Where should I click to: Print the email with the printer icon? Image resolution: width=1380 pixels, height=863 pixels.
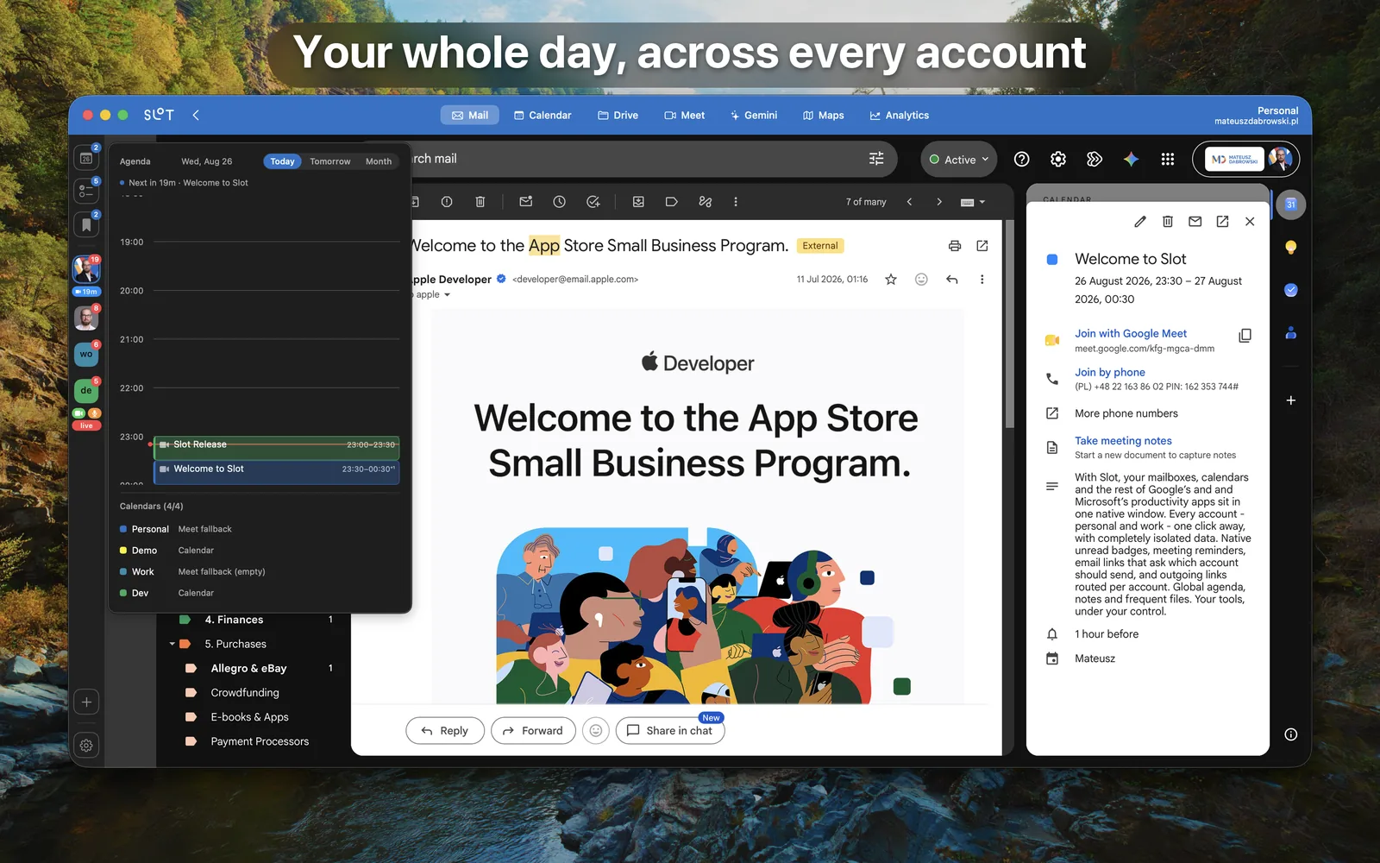954,246
